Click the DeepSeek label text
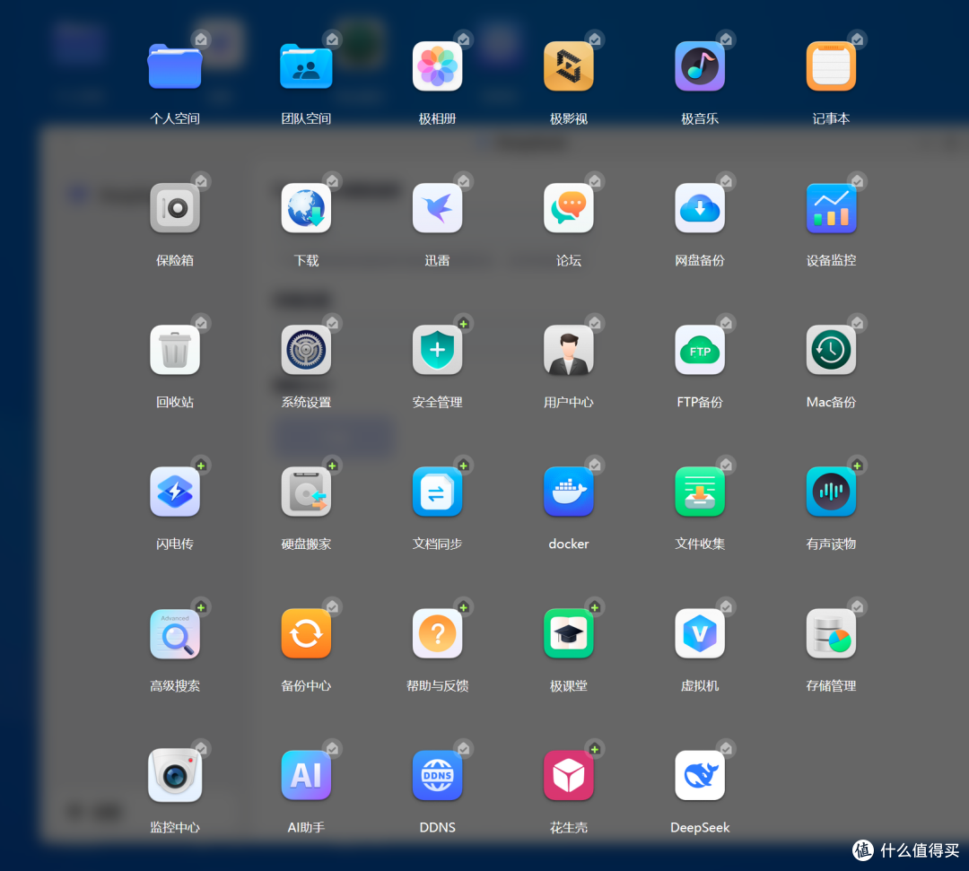Screen dimensions: 969x871 700,827
